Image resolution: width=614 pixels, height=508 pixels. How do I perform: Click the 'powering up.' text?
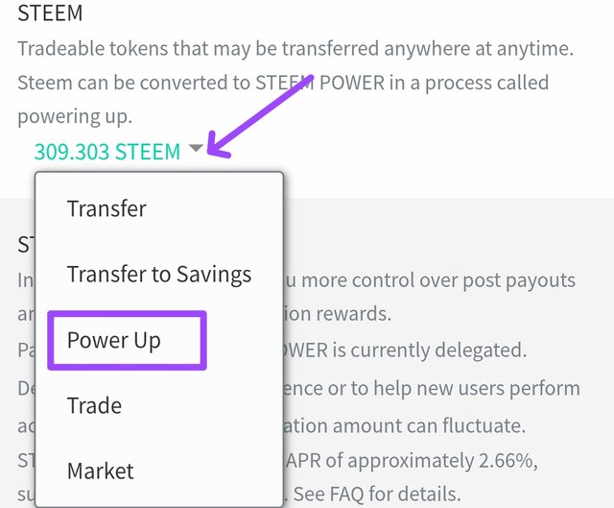75,116
